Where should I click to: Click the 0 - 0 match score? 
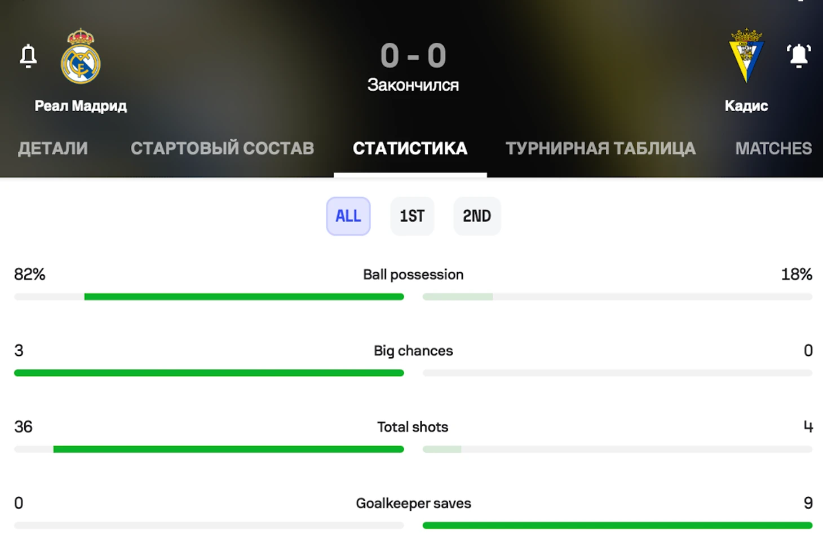tap(413, 56)
